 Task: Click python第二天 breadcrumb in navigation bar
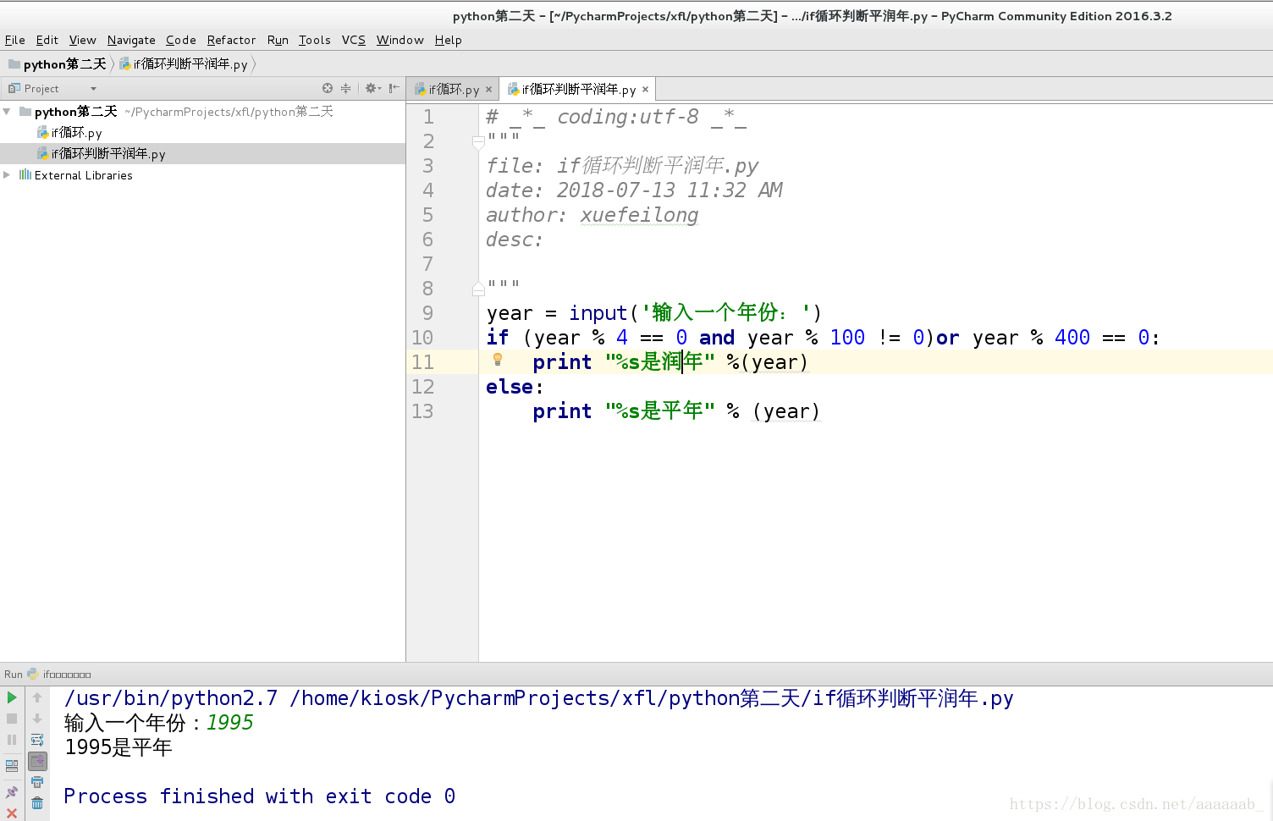(x=58, y=64)
